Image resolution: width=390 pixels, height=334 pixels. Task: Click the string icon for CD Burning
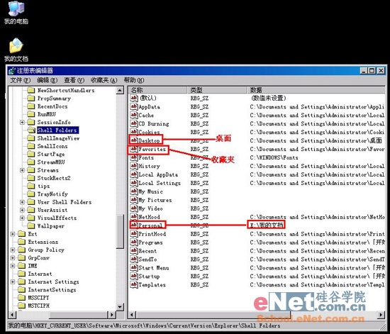[134, 123]
